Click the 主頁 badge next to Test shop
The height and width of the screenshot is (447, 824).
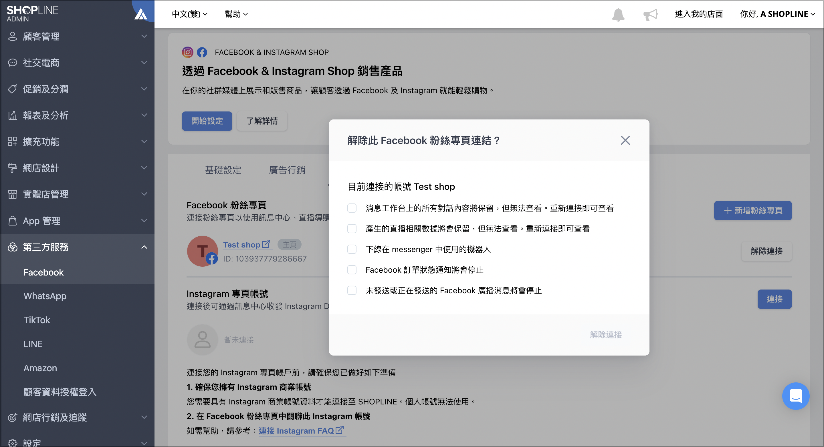click(289, 245)
